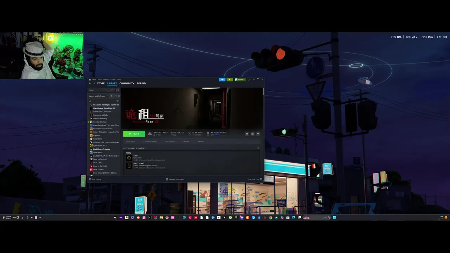The height and width of the screenshot is (253, 450).
Task: Click the Dead Island 2 game icon
Action: tap(91, 169)
